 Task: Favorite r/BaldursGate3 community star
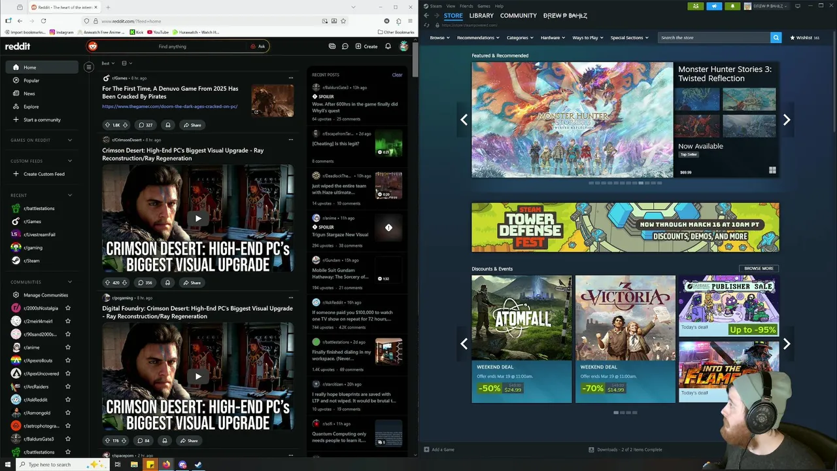pyautogui.click(x=68, y=439)
